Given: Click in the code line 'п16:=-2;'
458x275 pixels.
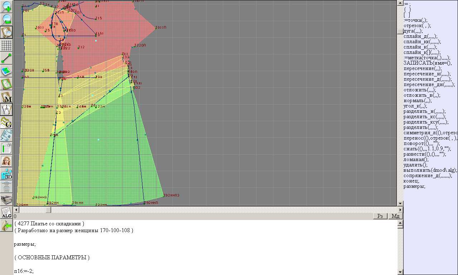Looking at the screenshot, I should (x=24, y=271).
